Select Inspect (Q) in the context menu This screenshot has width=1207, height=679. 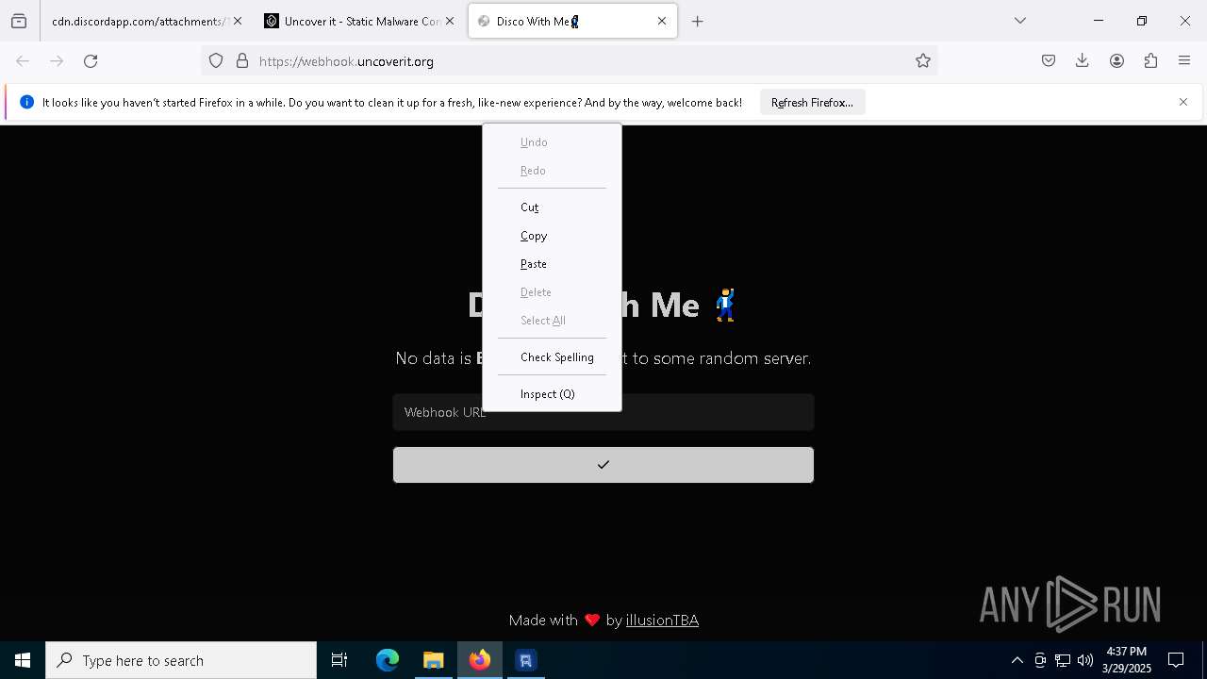pyautogui.click(x=552, y=394)
